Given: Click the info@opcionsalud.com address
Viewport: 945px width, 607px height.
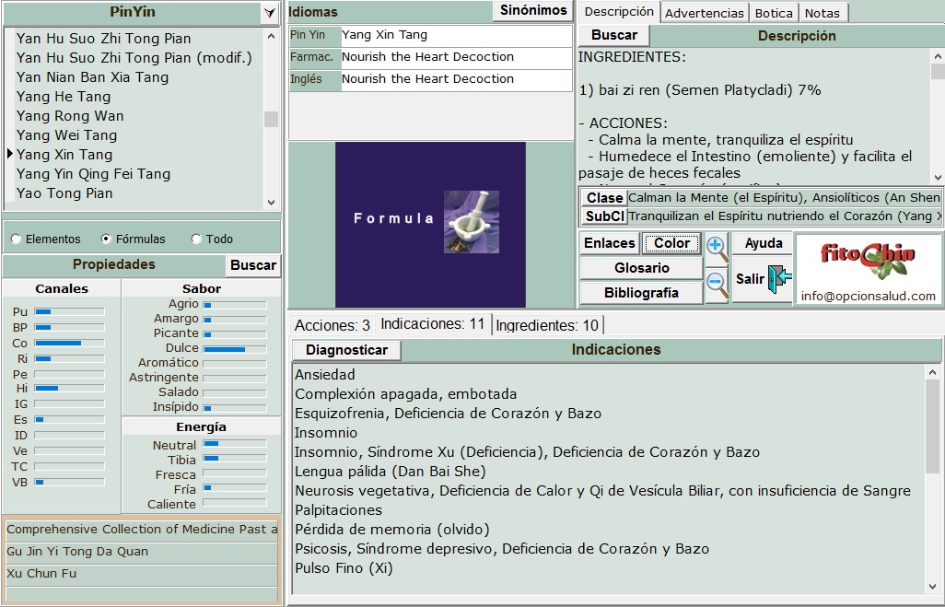Looking at the screenshot, I should point(868,296).
